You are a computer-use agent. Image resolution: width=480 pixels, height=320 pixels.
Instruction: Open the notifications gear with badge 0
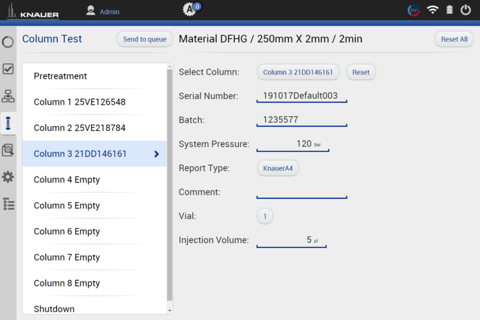point(192,9)
